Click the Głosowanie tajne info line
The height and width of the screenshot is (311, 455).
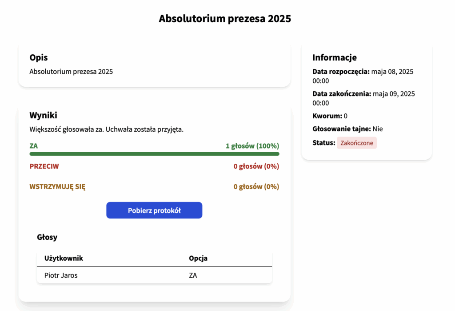point(347,129)
